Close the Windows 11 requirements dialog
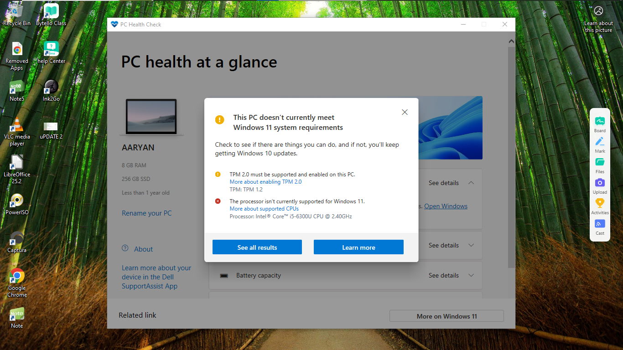 click(405, 112)
